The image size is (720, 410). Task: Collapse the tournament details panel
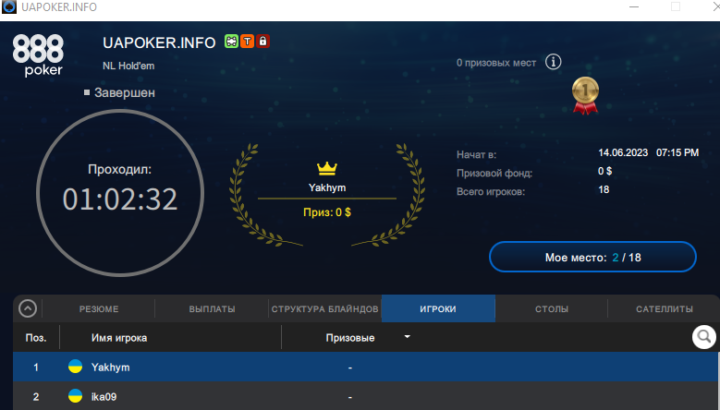28,308
